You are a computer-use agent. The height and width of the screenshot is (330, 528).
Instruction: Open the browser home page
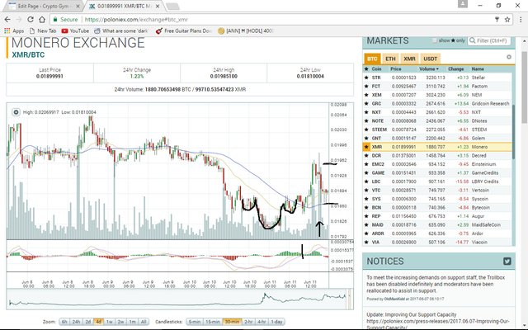(42, 20)
